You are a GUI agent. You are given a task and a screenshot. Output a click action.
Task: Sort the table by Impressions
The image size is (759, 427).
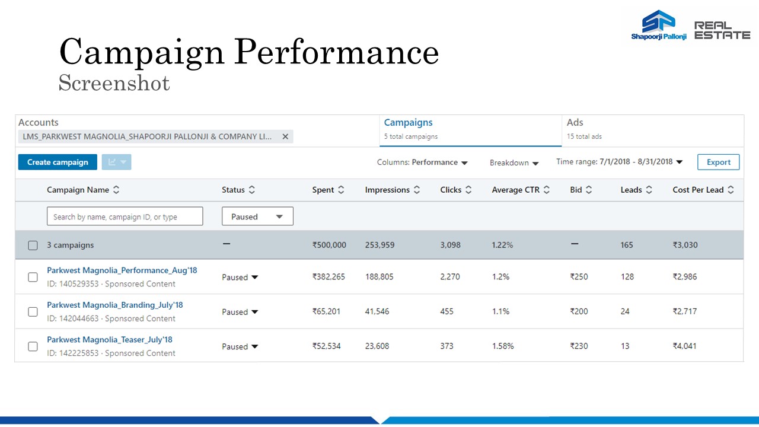(417, 190)
